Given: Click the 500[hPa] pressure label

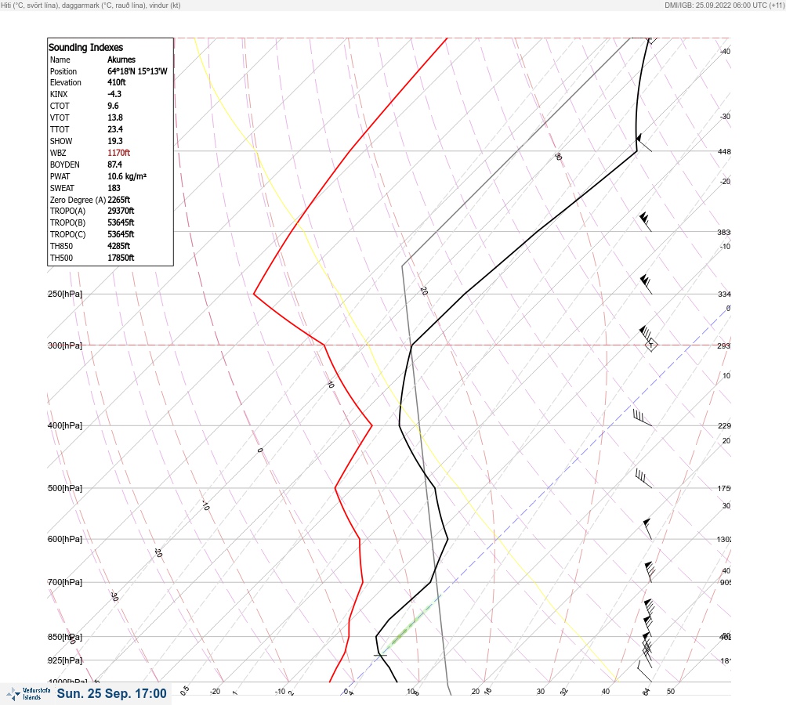Looking at the screenshot, I should pos(65,488).
